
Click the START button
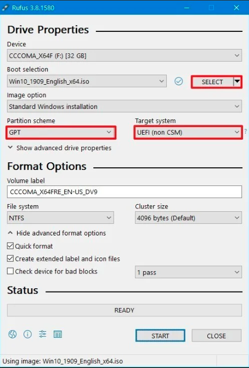(160, 336)
